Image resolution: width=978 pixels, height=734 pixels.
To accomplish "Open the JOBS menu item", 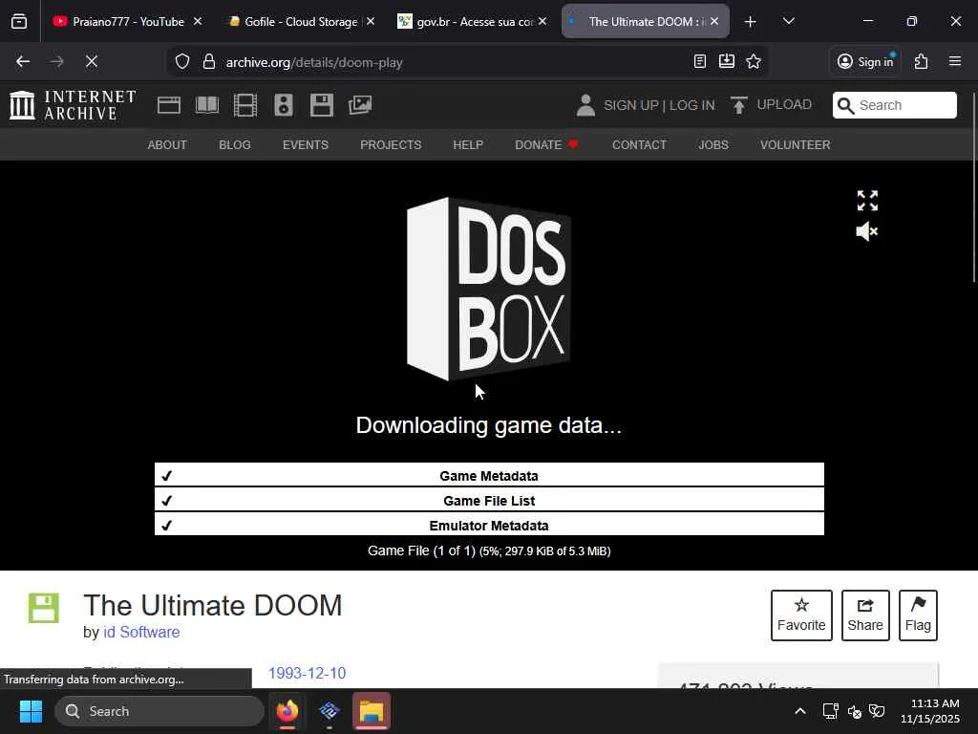I will tap(712, 145).
